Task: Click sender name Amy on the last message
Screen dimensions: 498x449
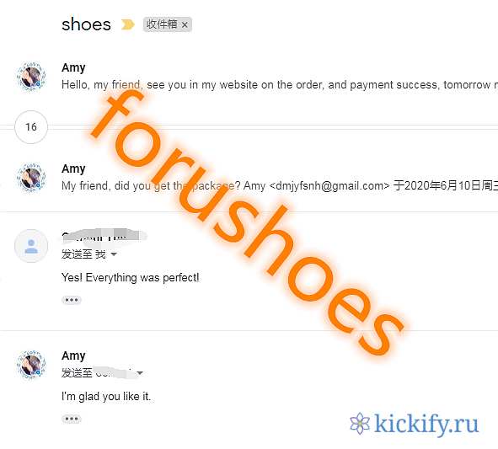Action: (73, 355)
